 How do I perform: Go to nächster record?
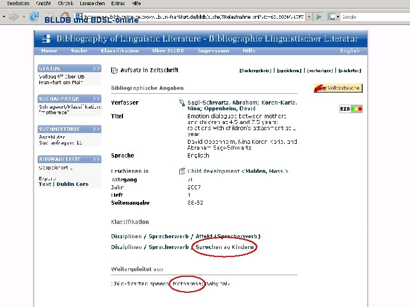coord(350,70)
